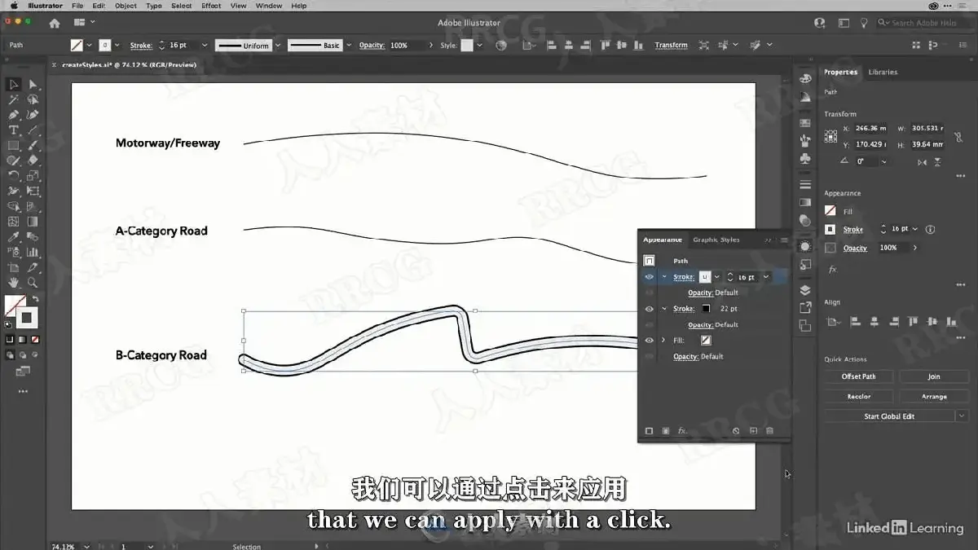Set color mode to Gradient in toolbar
978x550 pixels.
pos(21,339)
